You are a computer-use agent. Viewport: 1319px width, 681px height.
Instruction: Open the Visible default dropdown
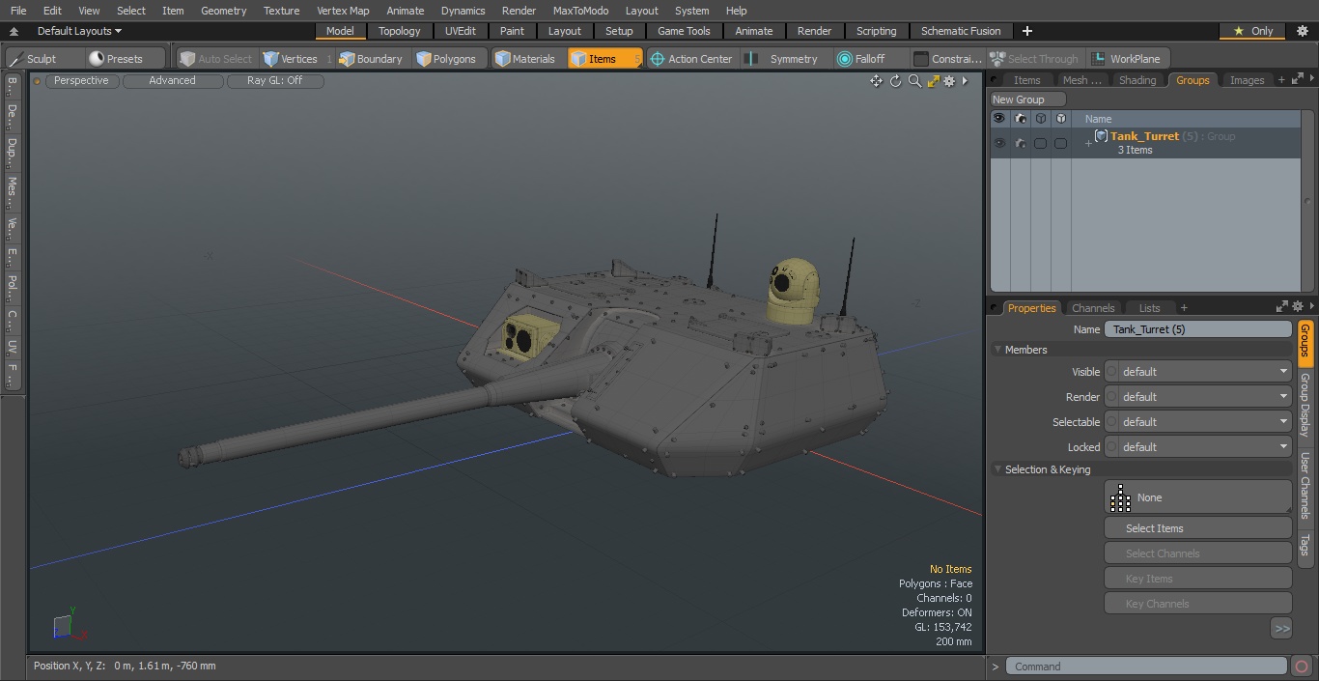[1204, 372]
